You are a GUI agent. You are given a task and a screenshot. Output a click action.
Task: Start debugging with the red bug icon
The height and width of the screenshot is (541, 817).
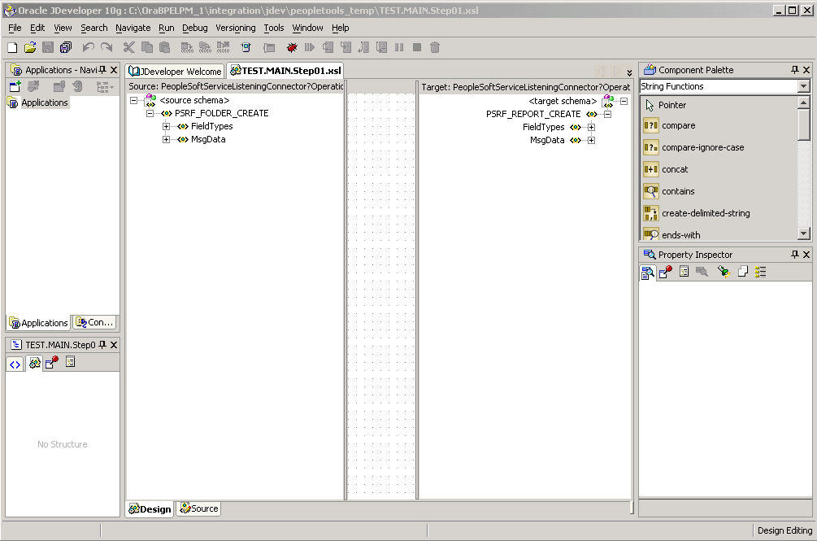(292, 46)
